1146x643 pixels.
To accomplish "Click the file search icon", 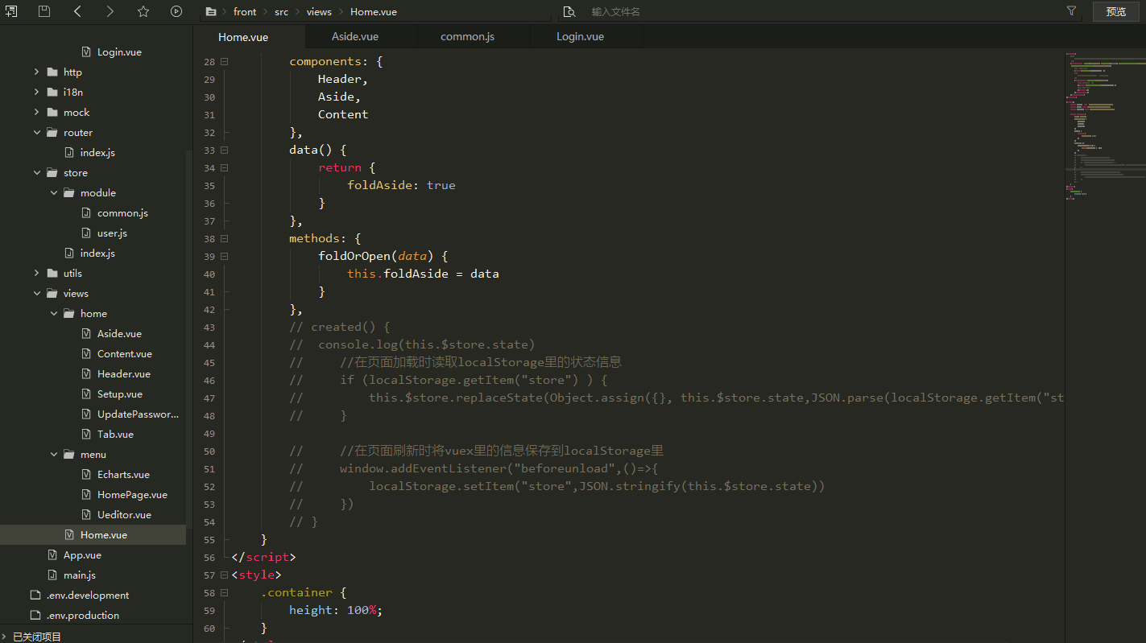I will tap(569, 11).
